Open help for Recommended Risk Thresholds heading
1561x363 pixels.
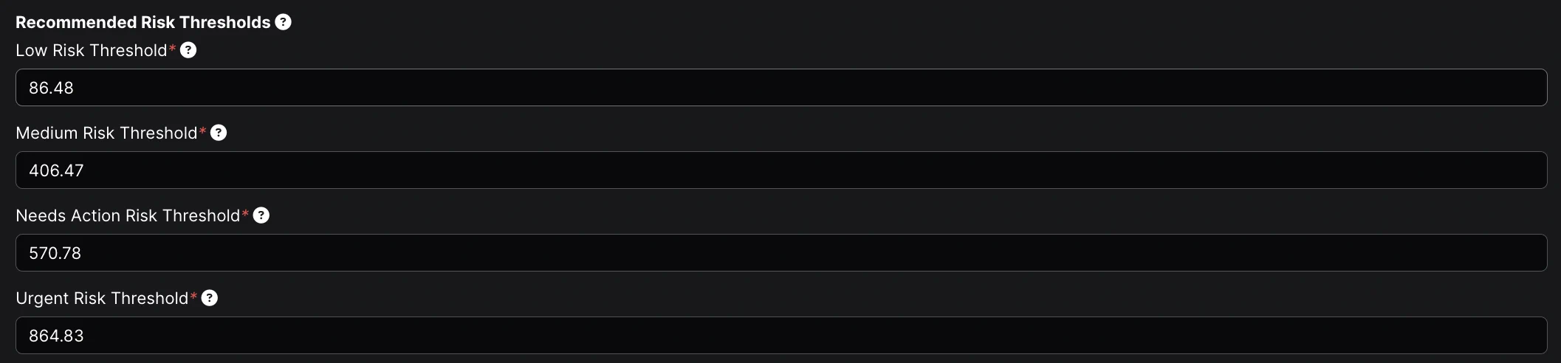283,22
